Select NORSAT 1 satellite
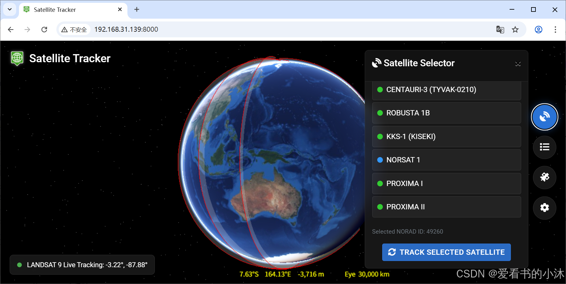The width and height of the screenshot is (566, 284). (446, 160)
